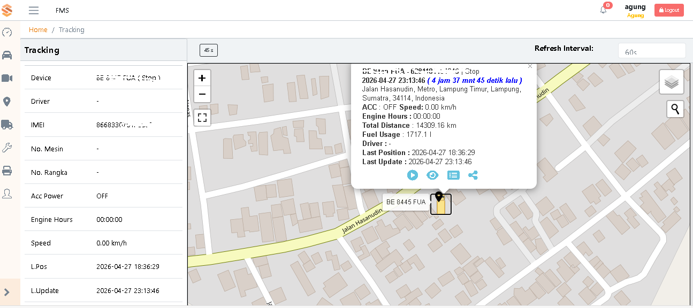This screenshot has height=308, width=693.
Task: Open the car vehicles icon in sidebar
Action: click(7, 55)
